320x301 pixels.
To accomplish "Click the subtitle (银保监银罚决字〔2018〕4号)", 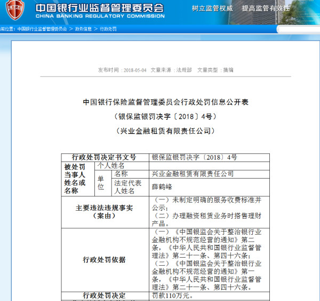I will click(x=165, y=117).
